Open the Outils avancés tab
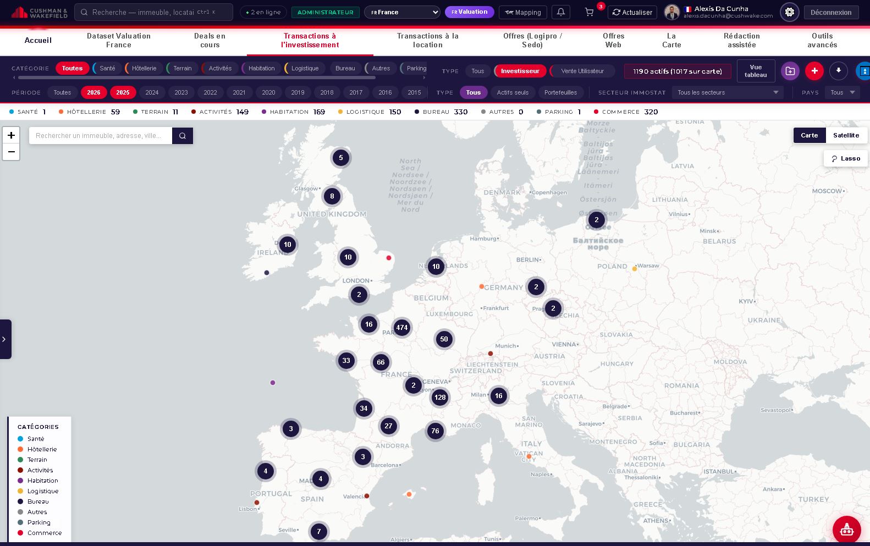 pos(822,40)
